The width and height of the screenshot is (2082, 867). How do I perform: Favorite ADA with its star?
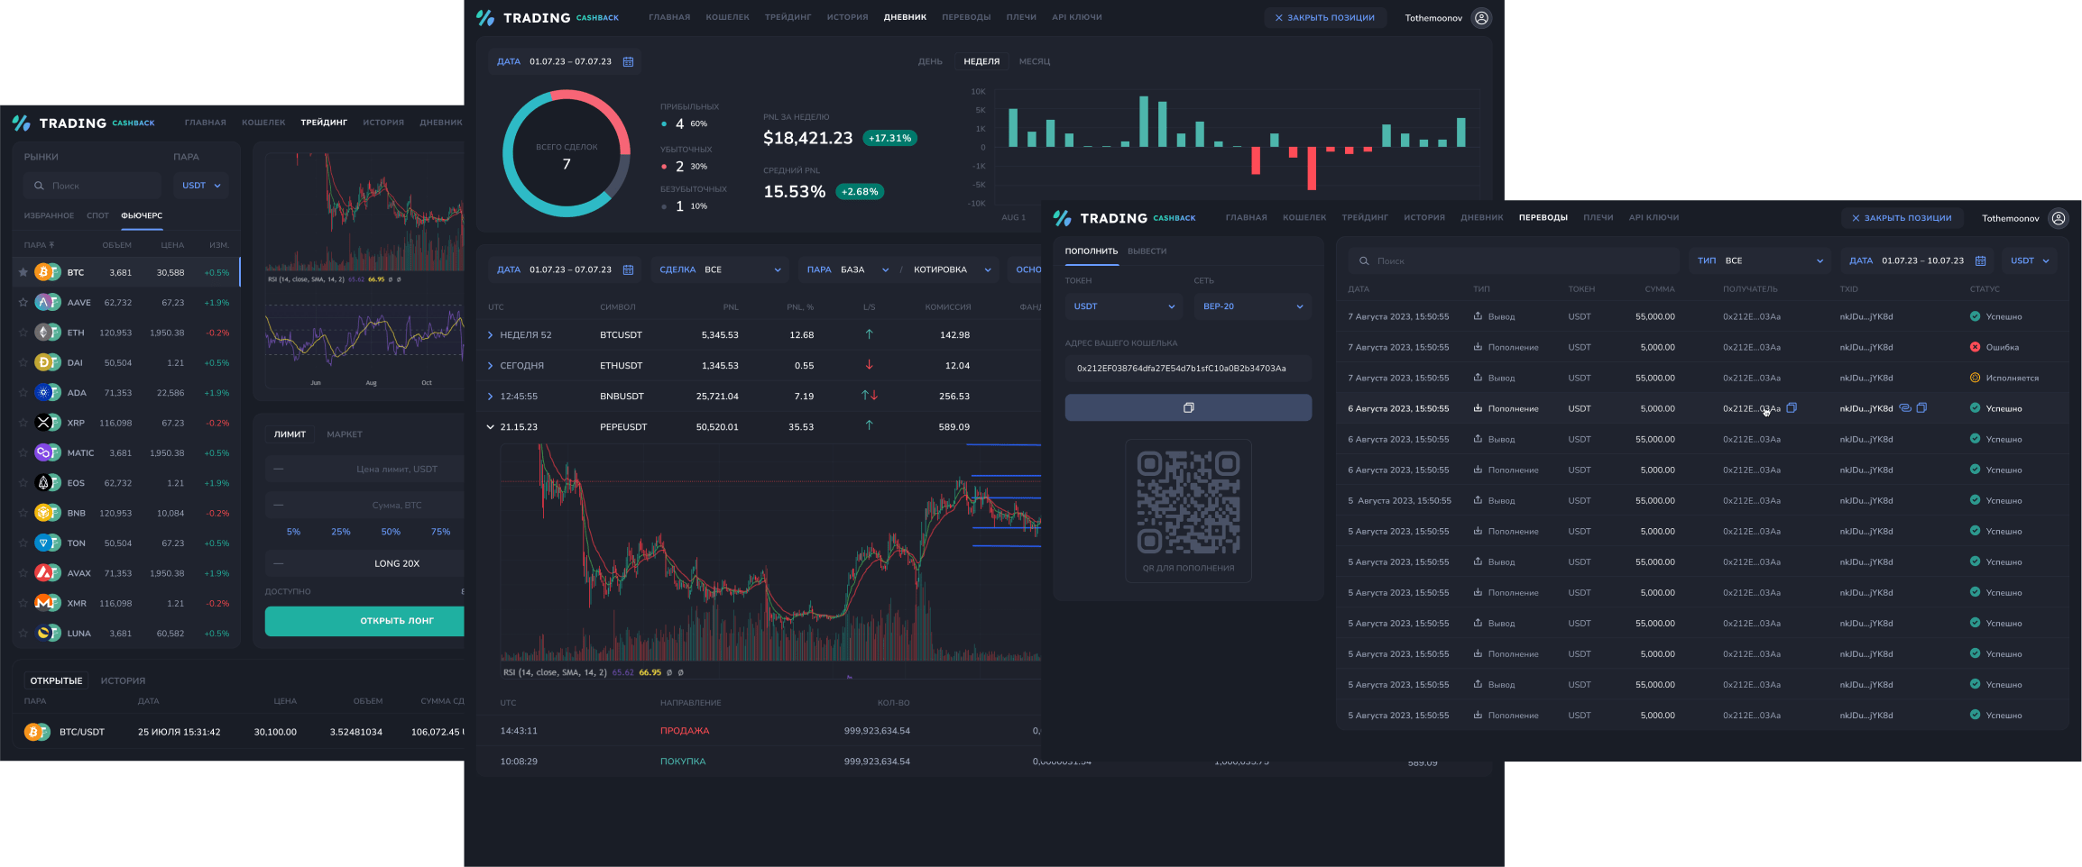[x=23, y=393]
